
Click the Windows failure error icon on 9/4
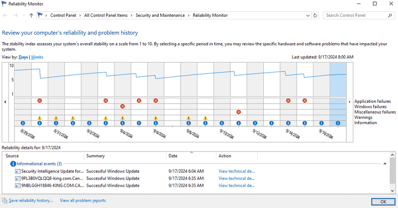pyautogui.click(x=122, y=106)
